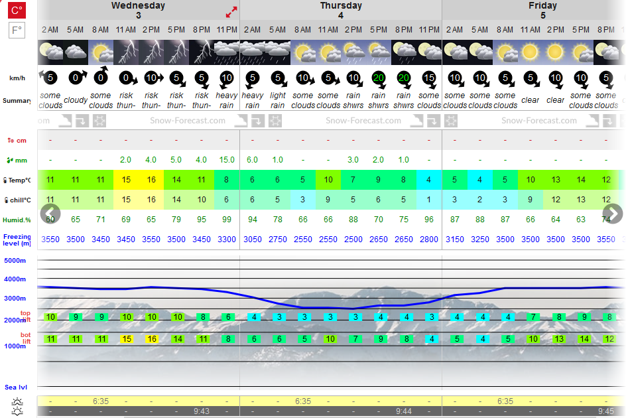Click Thursday 8 PM green wind 20 icon
Viewport: 626px width, 418px height.
pos(404,79)
